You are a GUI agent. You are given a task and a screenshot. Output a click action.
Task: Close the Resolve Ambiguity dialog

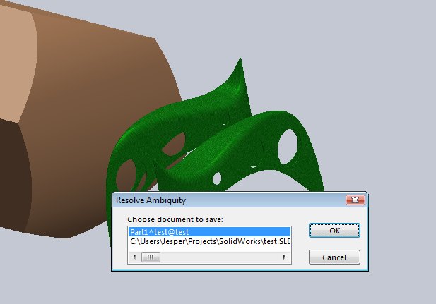point(355,200)
